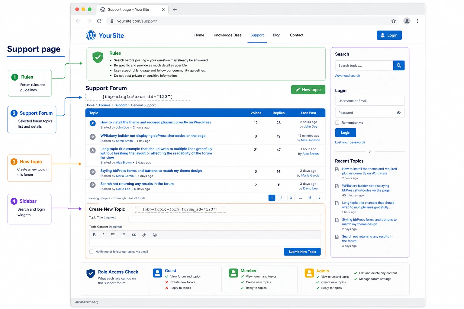Image resolution: width=464 pixels, height=309 pixels.
Task: Insert blockquote in topic editor
Action: [x=134, y=235]
